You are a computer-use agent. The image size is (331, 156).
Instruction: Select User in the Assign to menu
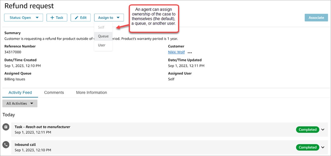coord(102,45)
